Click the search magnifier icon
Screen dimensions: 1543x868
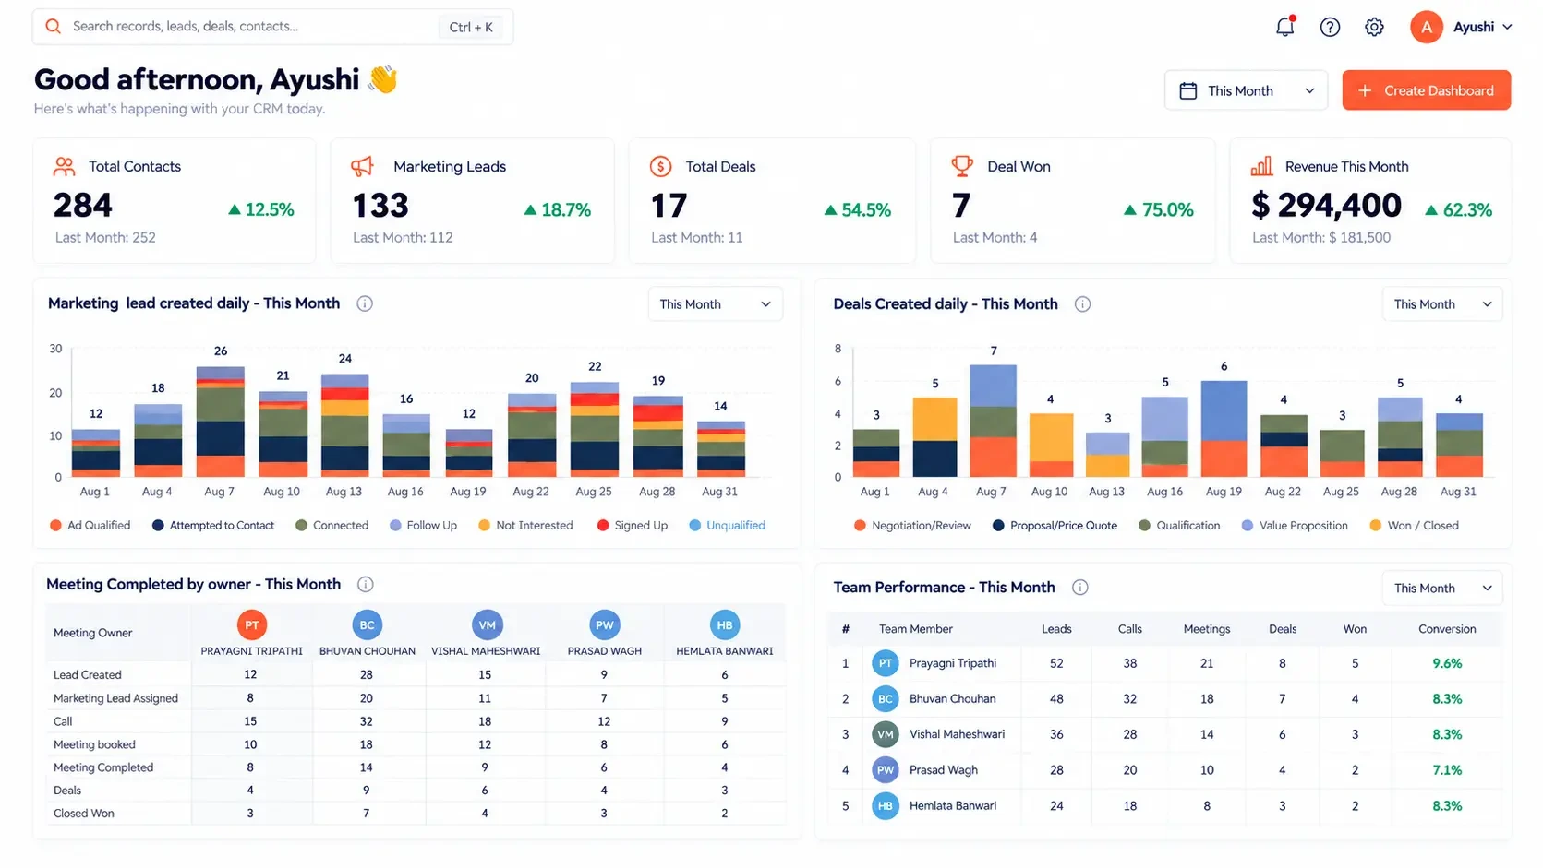click(54, 27)
